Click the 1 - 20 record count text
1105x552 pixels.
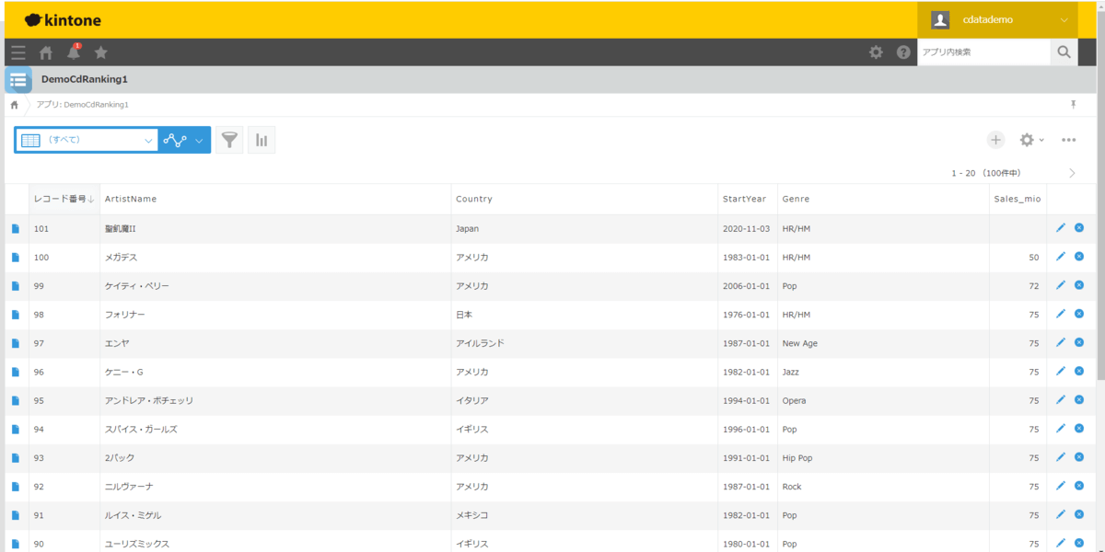[x=986, y=173]
